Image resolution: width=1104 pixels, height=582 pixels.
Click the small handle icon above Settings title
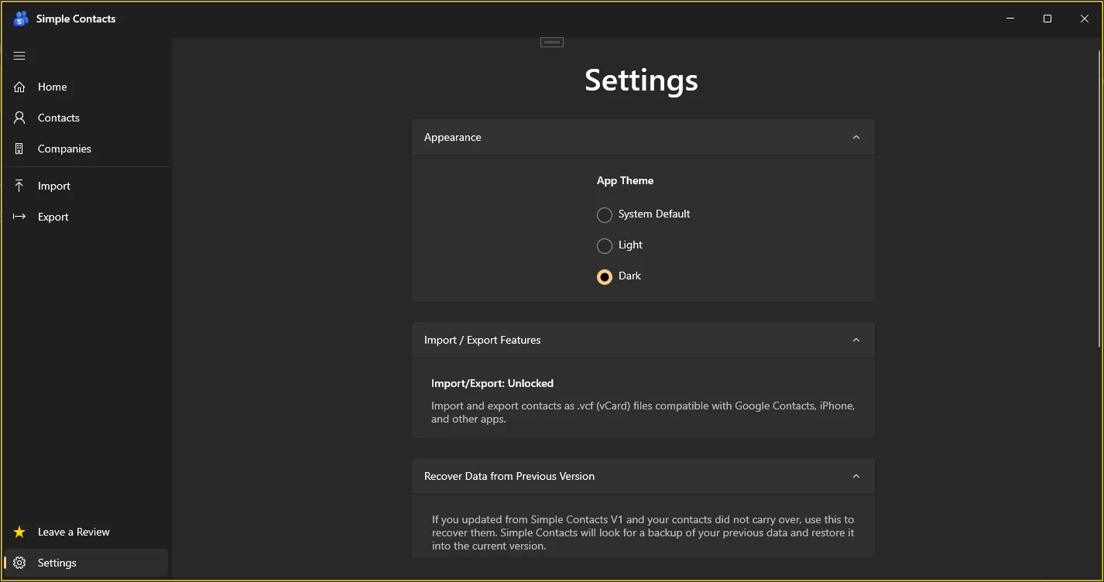pyautogui.click(x=552, y=42)
